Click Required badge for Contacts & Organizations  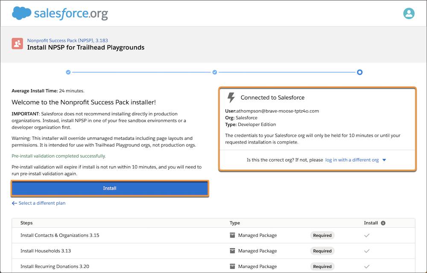click(322, 235)
